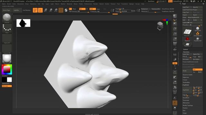Click the QuickSave button
206x115 pixels.
[151, 1]
